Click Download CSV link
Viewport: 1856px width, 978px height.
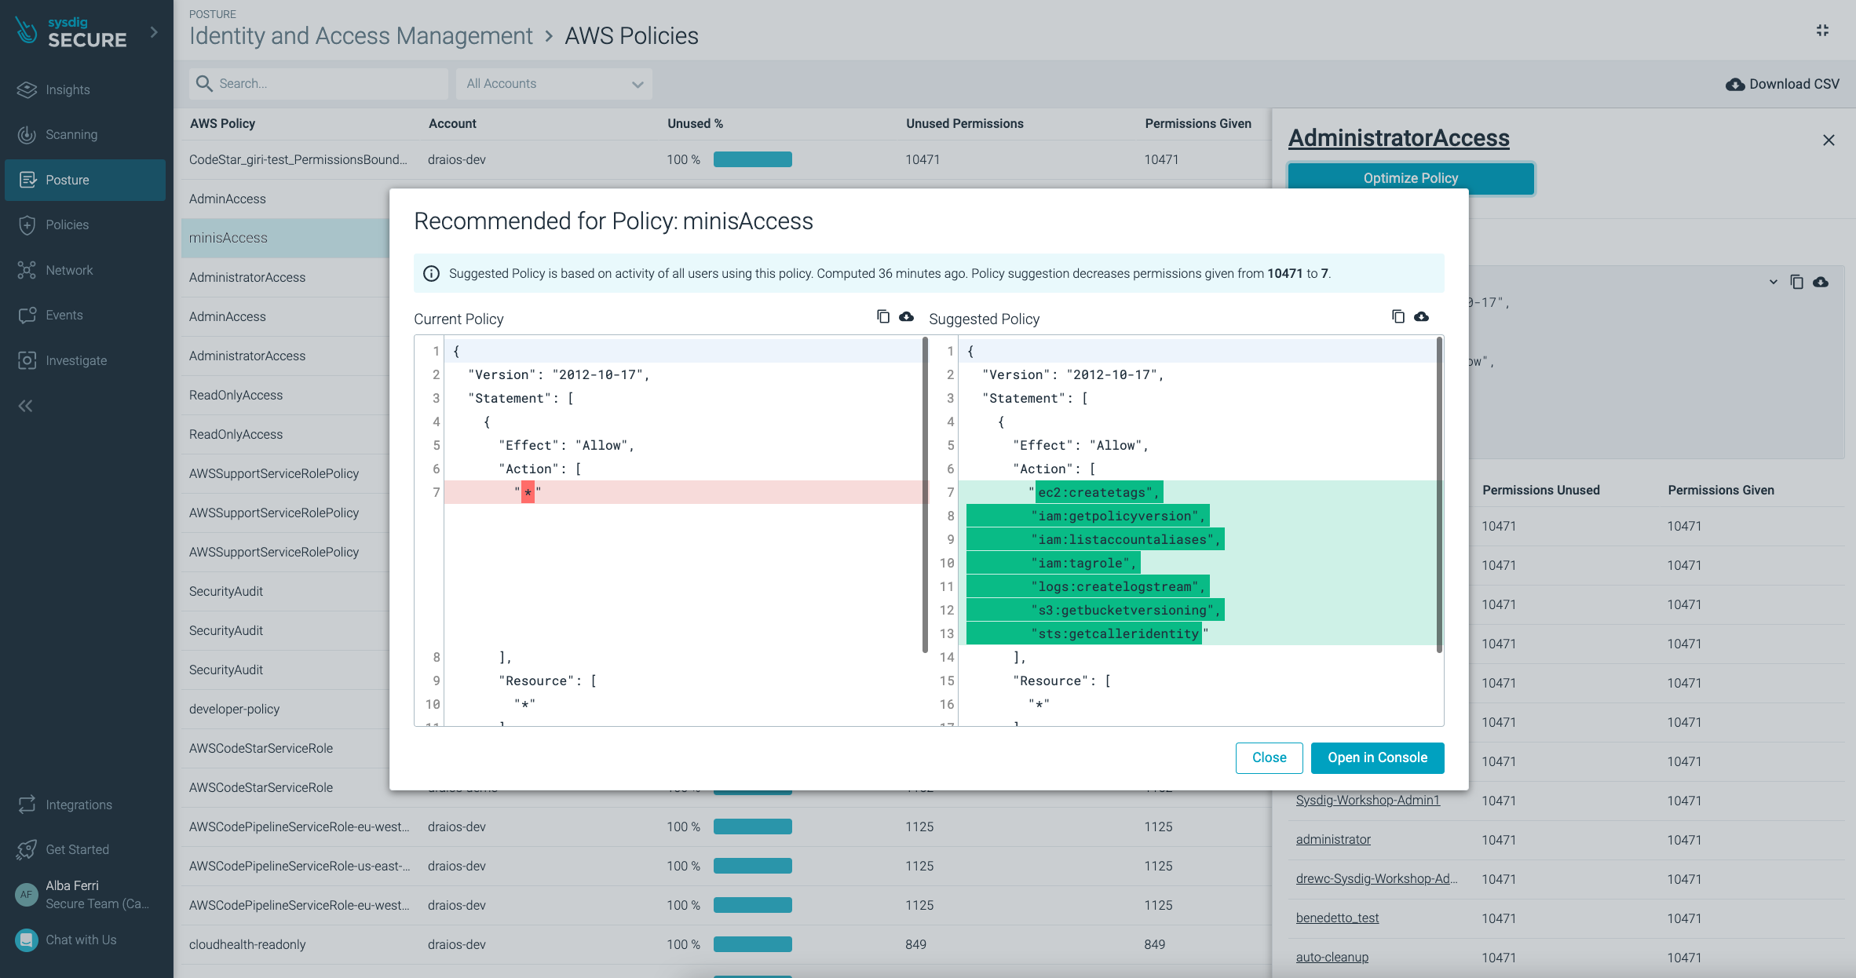click(x=1782, y=84)
